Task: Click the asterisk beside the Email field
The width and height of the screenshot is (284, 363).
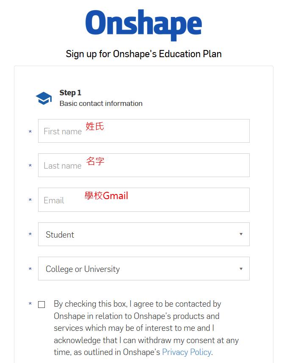Action: point(30,200)
